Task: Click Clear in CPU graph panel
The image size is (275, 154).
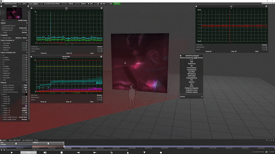Action: (x=92, y=53)
